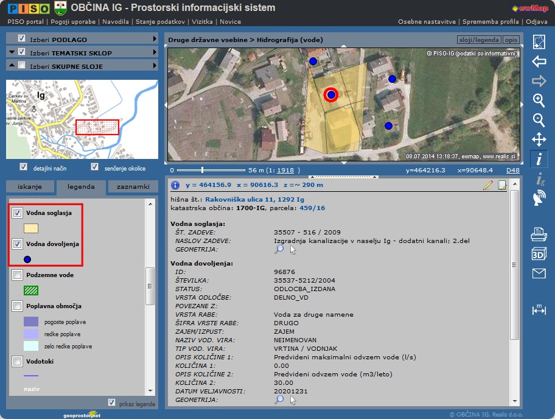
Task: Uncheck the Vodna soglasja layer
Action: click(x=17, y=213)
